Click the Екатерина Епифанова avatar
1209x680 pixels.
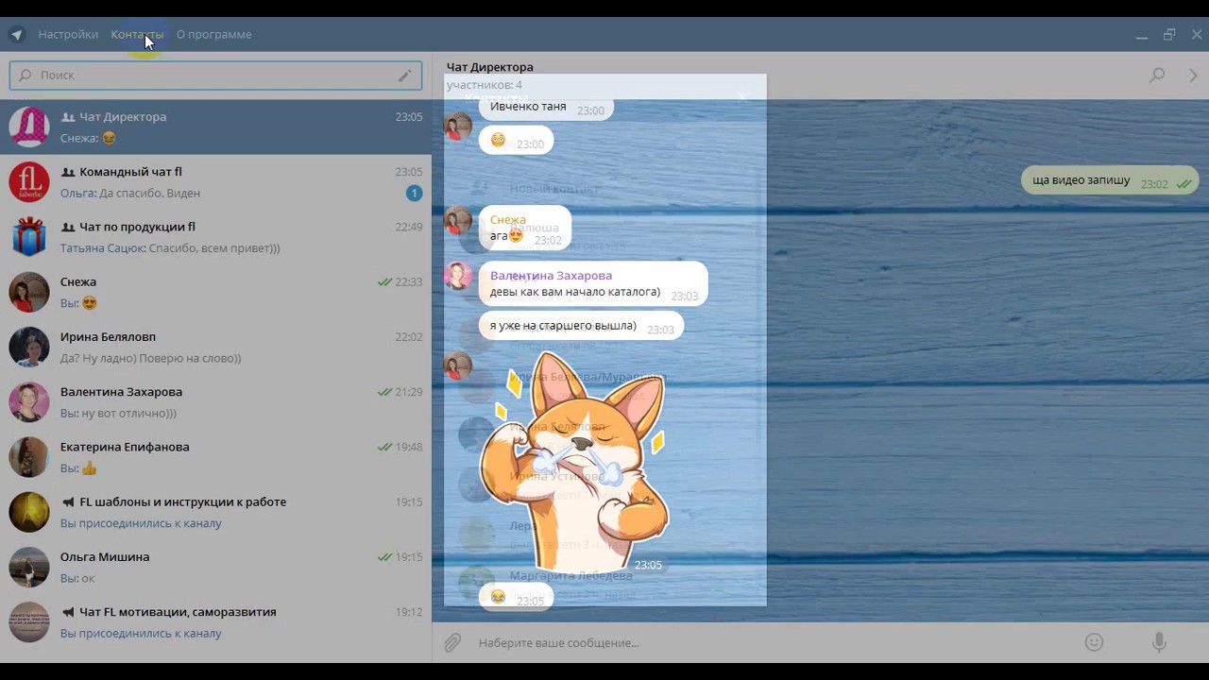(29, 457)
